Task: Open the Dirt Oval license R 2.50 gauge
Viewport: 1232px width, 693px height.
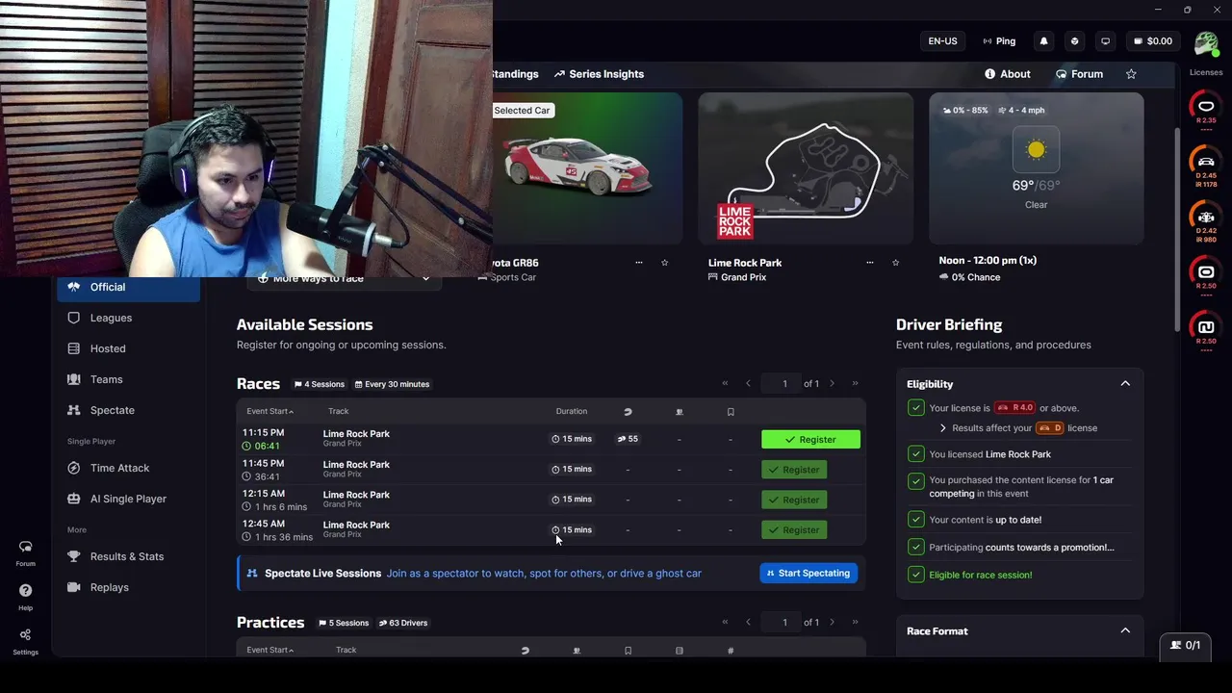Action: point(1206,274)
